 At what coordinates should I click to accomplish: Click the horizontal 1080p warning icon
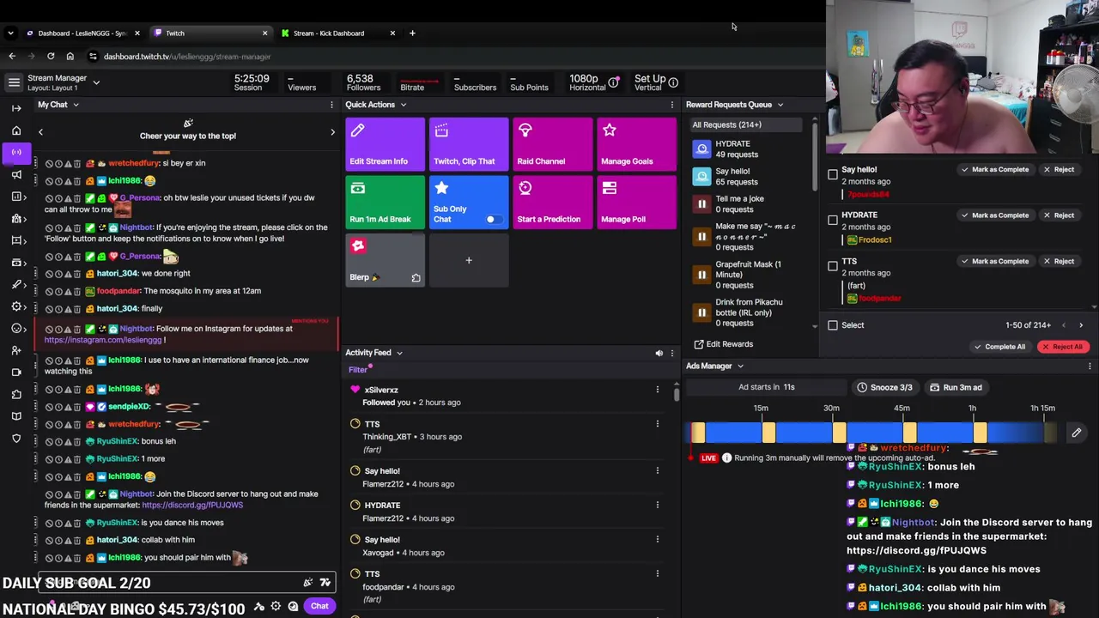point(613,82)
